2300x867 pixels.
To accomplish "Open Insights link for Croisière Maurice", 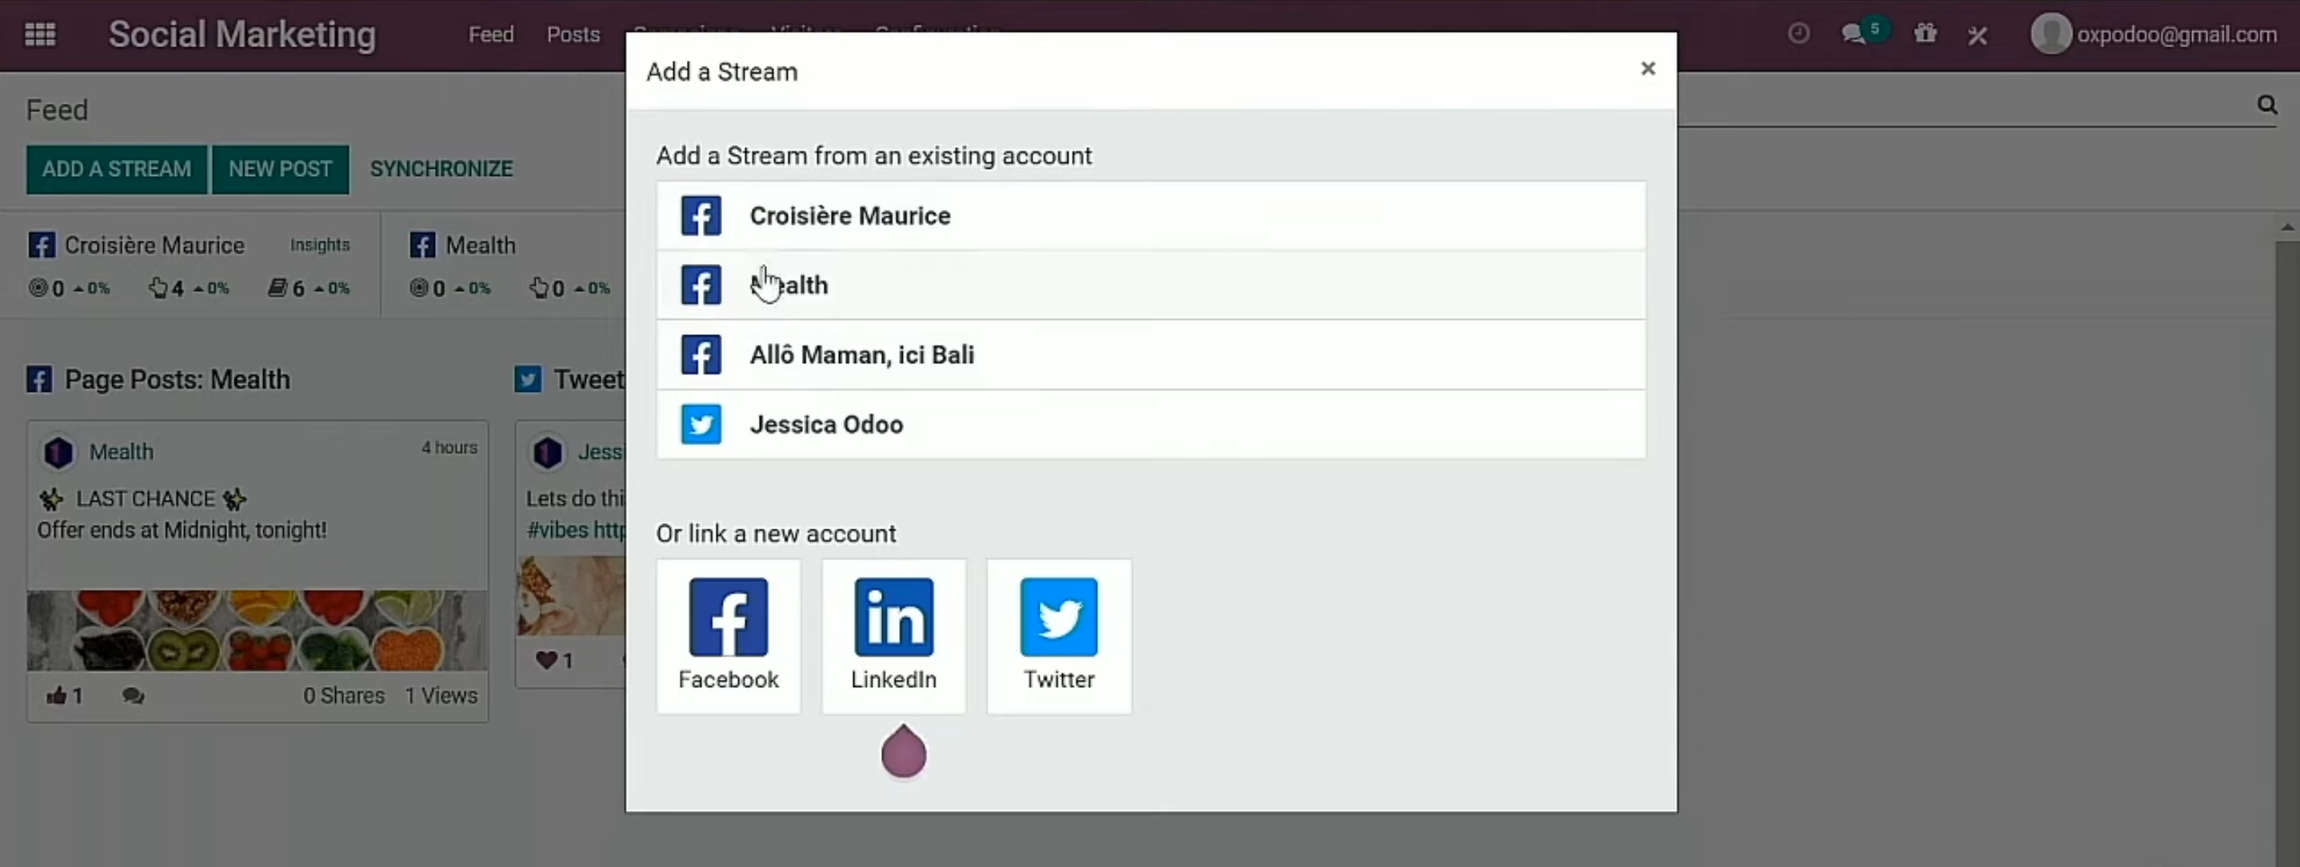I will click(x=320, y=245).
